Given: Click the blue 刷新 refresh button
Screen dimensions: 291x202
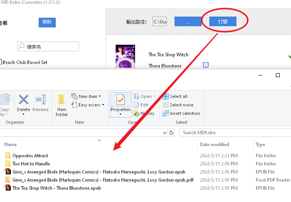Looking at the screenshot, I should tap(47, 22).
